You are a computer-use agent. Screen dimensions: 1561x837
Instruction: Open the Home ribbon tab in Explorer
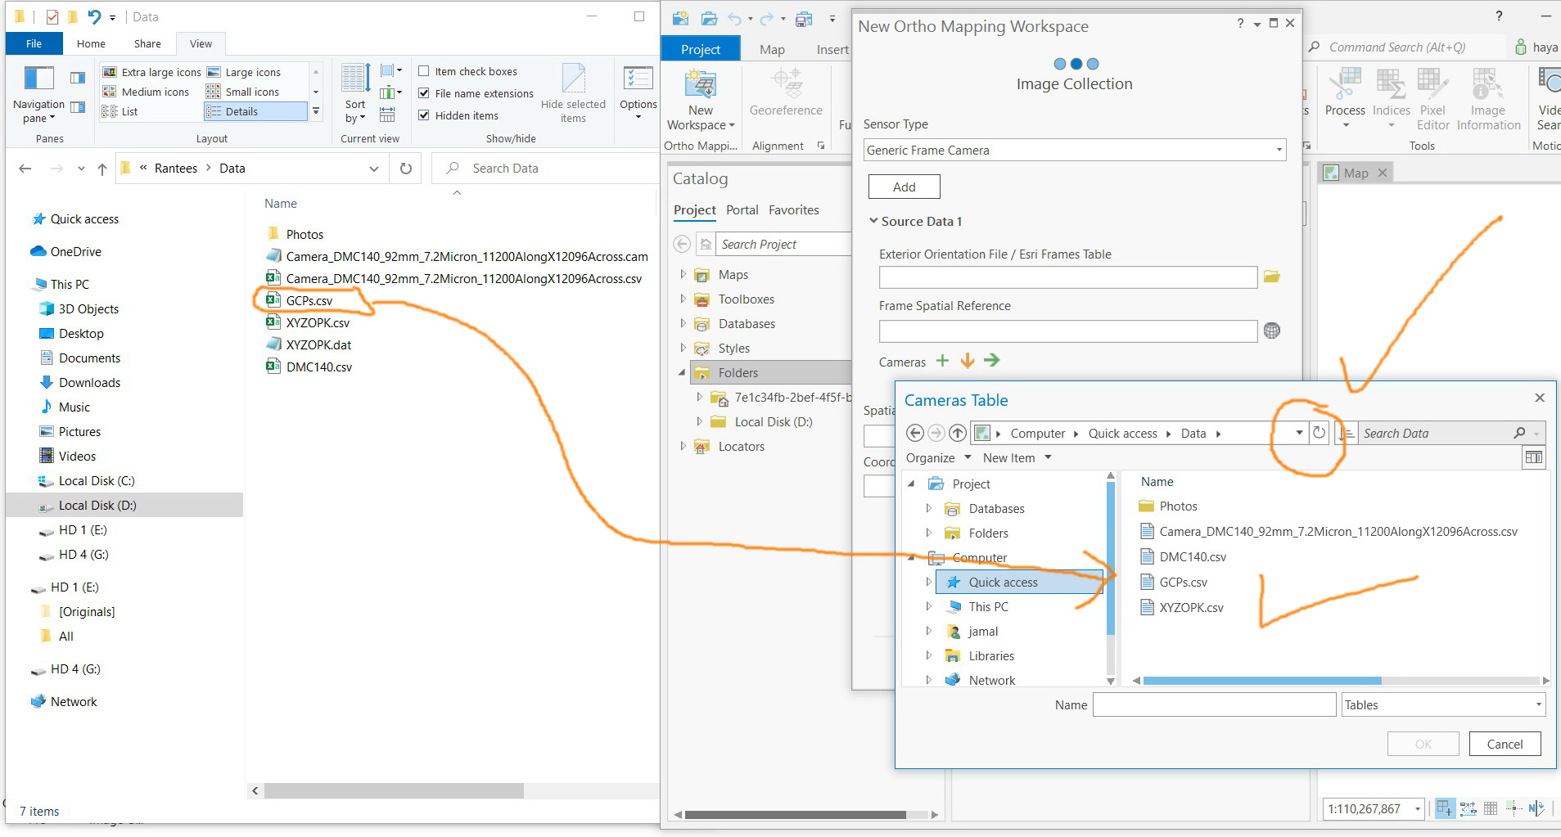pyautogui.click(x=91, y=43)
